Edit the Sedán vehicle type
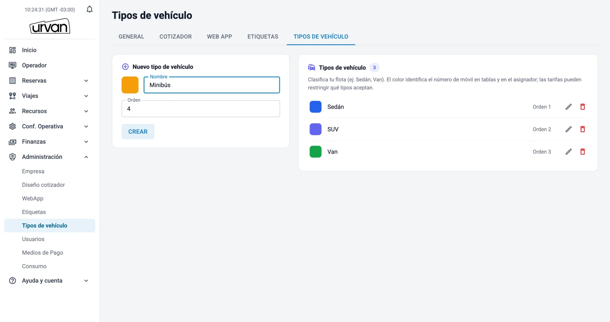Screen dimensions: 610x322 (568, 107)
